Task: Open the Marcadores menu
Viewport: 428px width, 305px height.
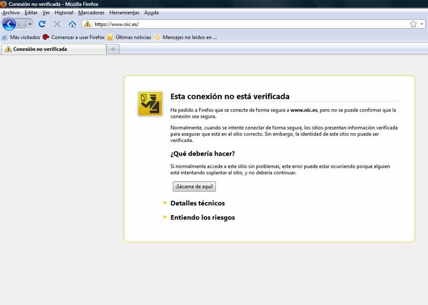Action: click(91, 12)
